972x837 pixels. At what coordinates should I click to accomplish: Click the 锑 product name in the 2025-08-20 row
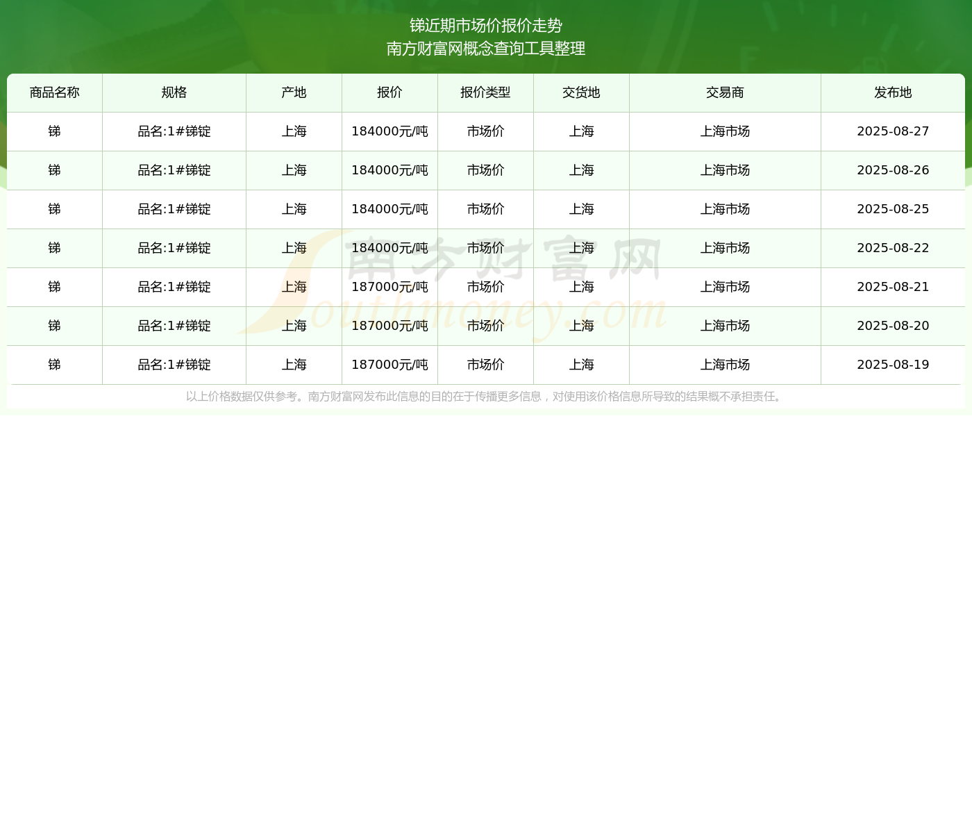55,326
